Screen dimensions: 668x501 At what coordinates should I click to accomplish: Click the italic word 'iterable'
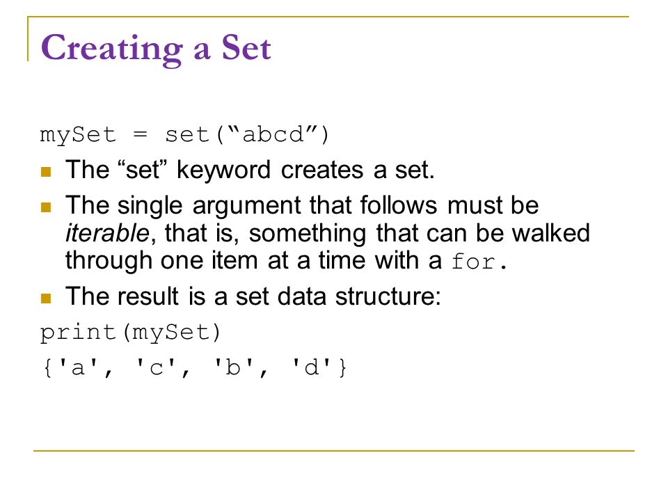pyautogui.click(x=107, y=233)
